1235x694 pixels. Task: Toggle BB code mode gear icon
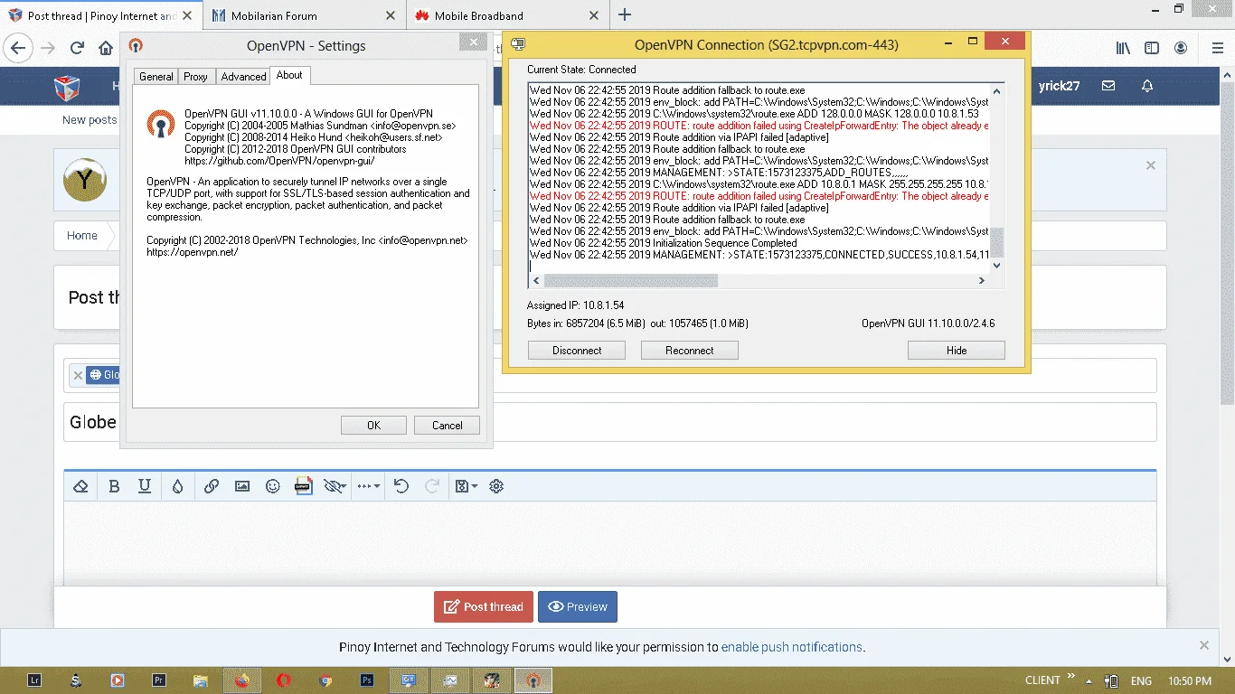[496, 486]
